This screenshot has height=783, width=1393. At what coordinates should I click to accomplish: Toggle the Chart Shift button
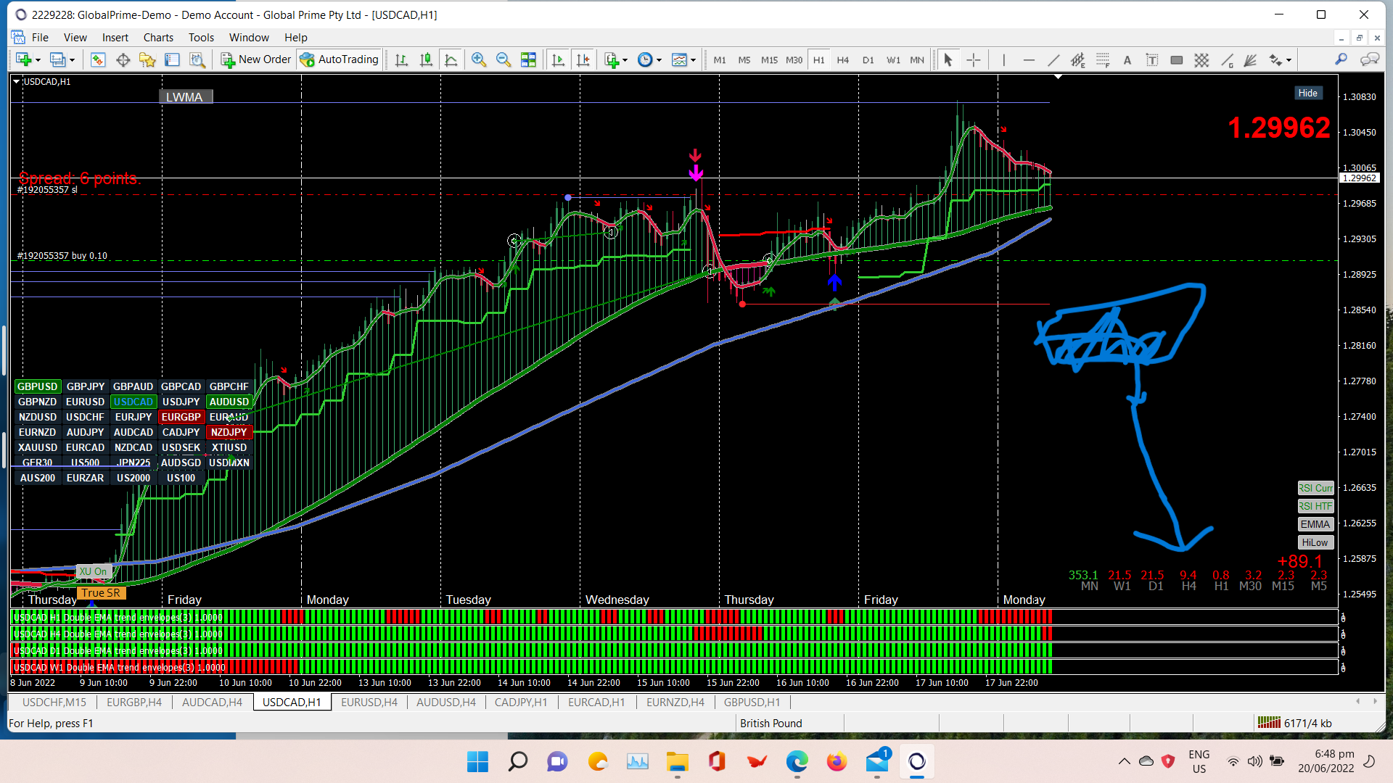tap(583, 60)
